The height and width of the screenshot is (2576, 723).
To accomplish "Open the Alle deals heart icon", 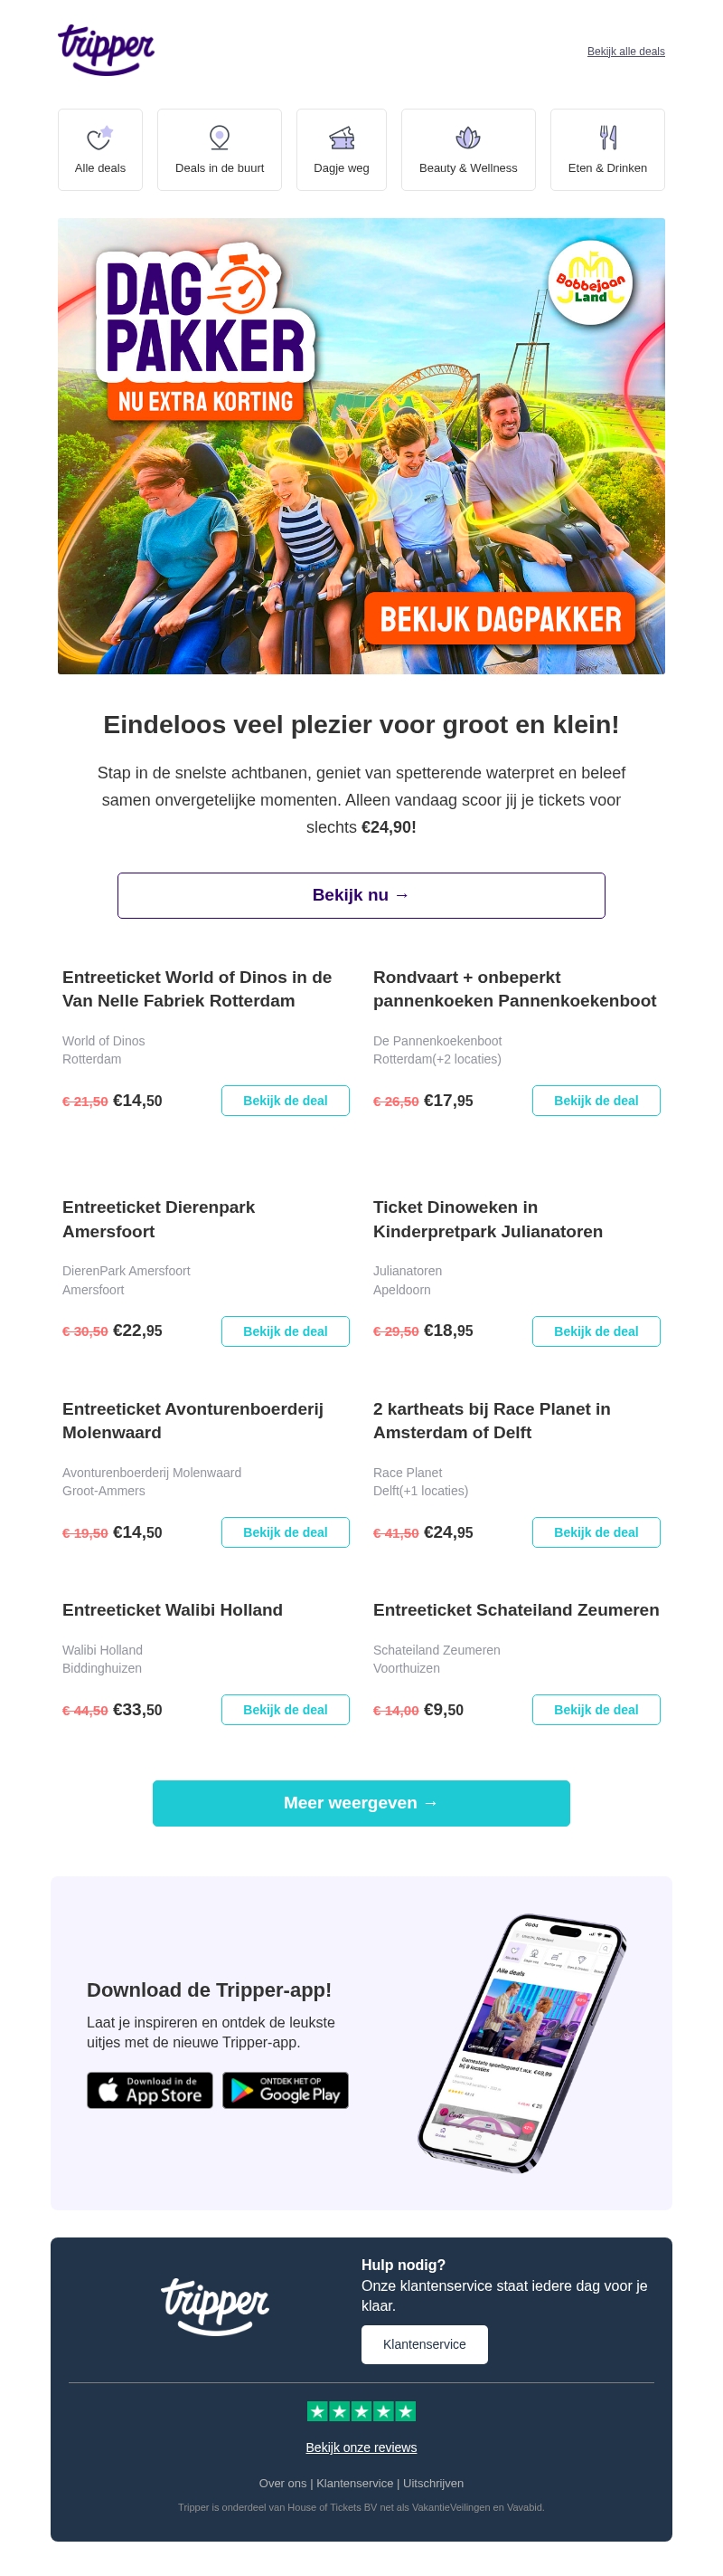I will [x=99, y=138].
